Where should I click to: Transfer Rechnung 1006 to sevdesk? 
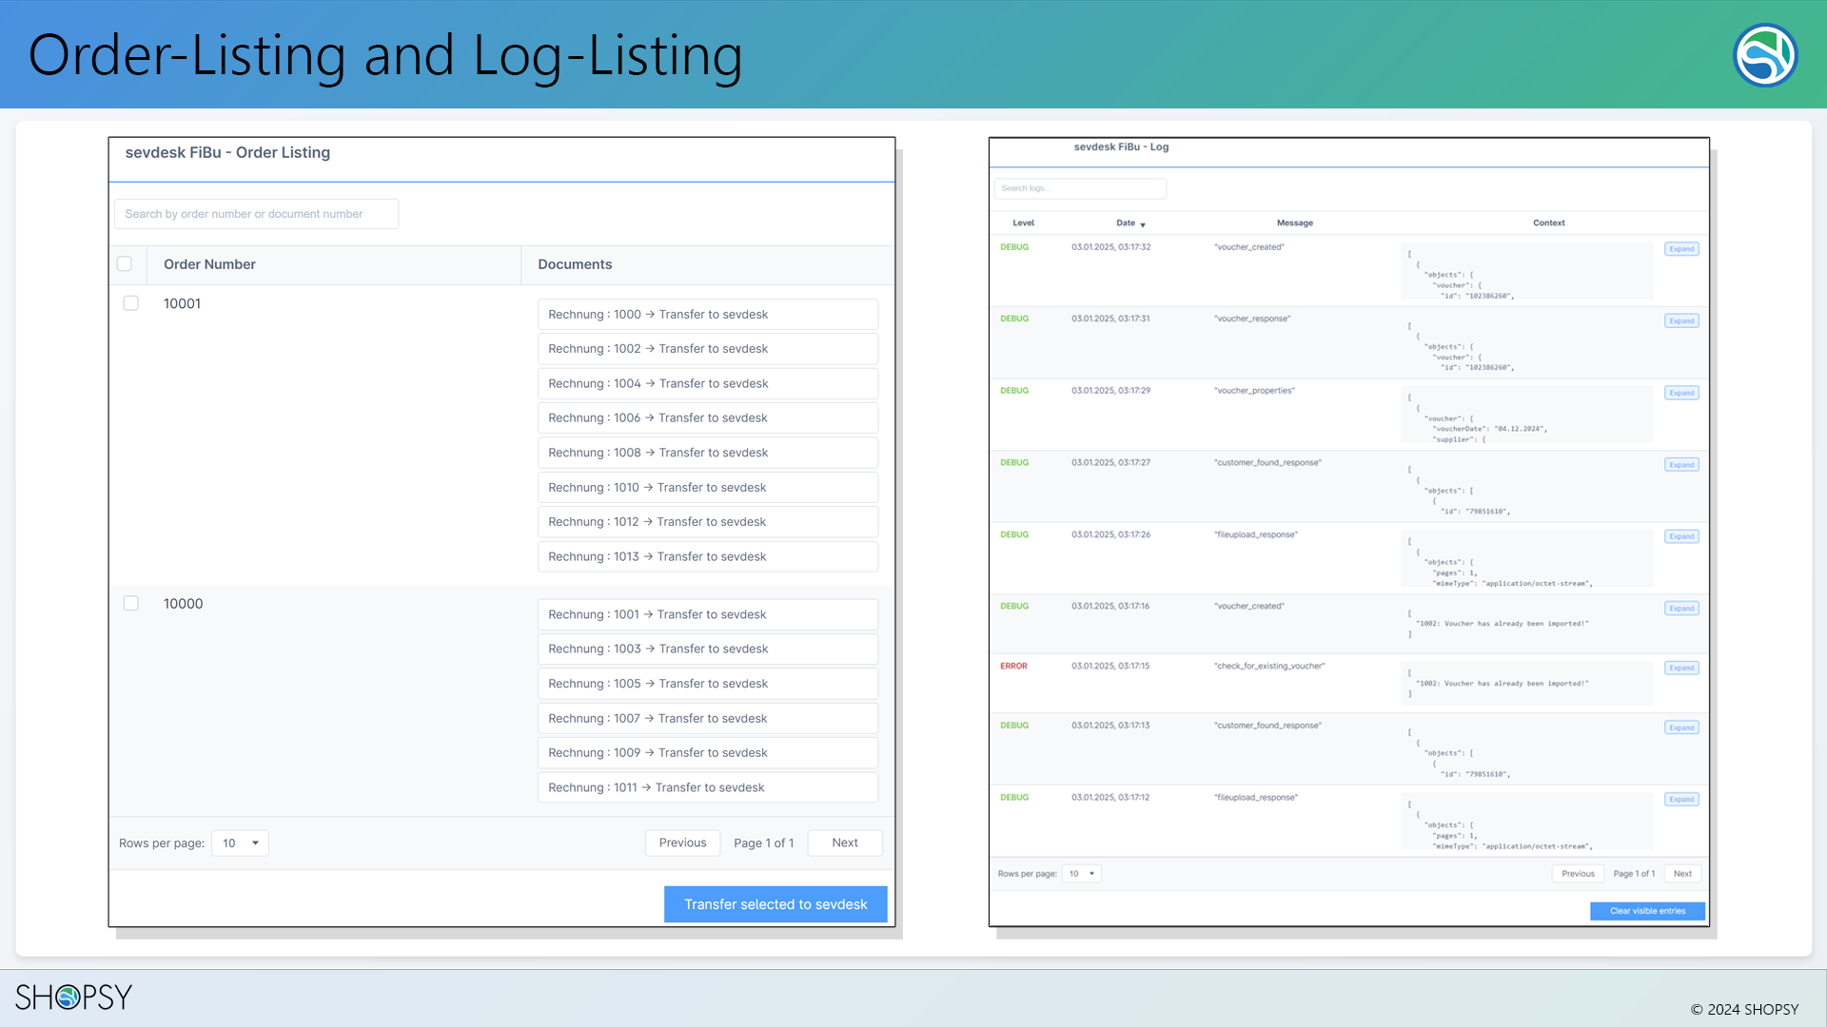(707, 418)
